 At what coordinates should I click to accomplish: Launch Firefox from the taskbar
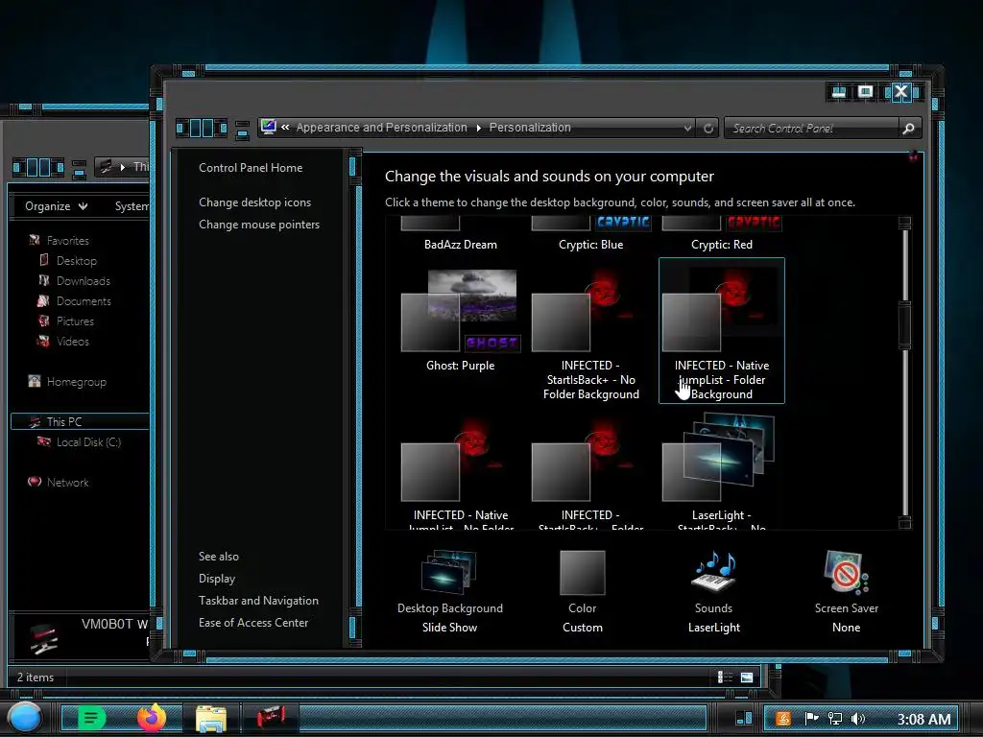click(x=151, y=718)
